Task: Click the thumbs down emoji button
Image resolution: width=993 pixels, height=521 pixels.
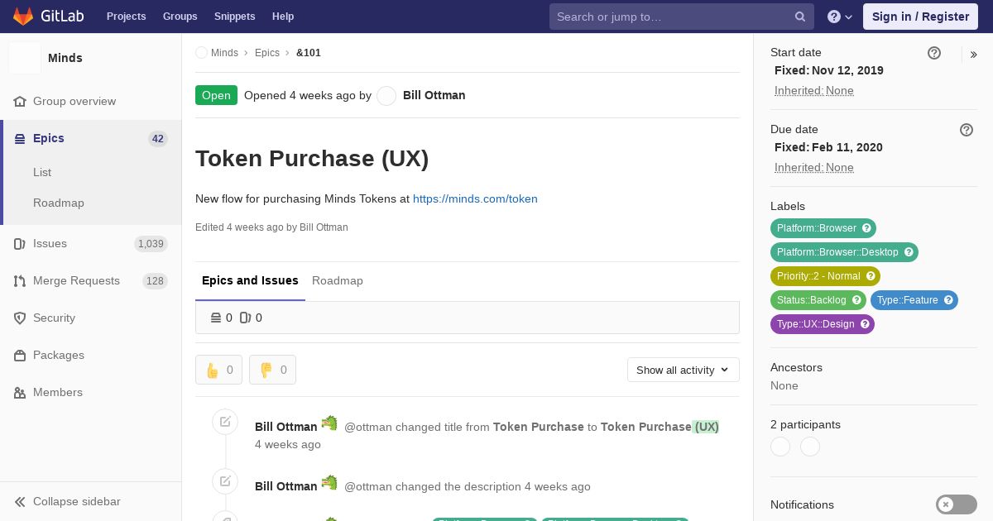Action: 272,370
